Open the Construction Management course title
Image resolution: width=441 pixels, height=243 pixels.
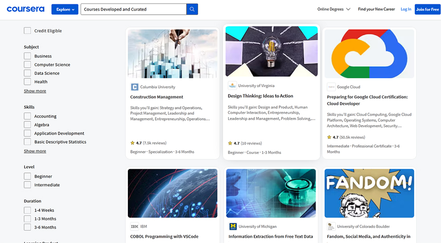tap(157, 97)
